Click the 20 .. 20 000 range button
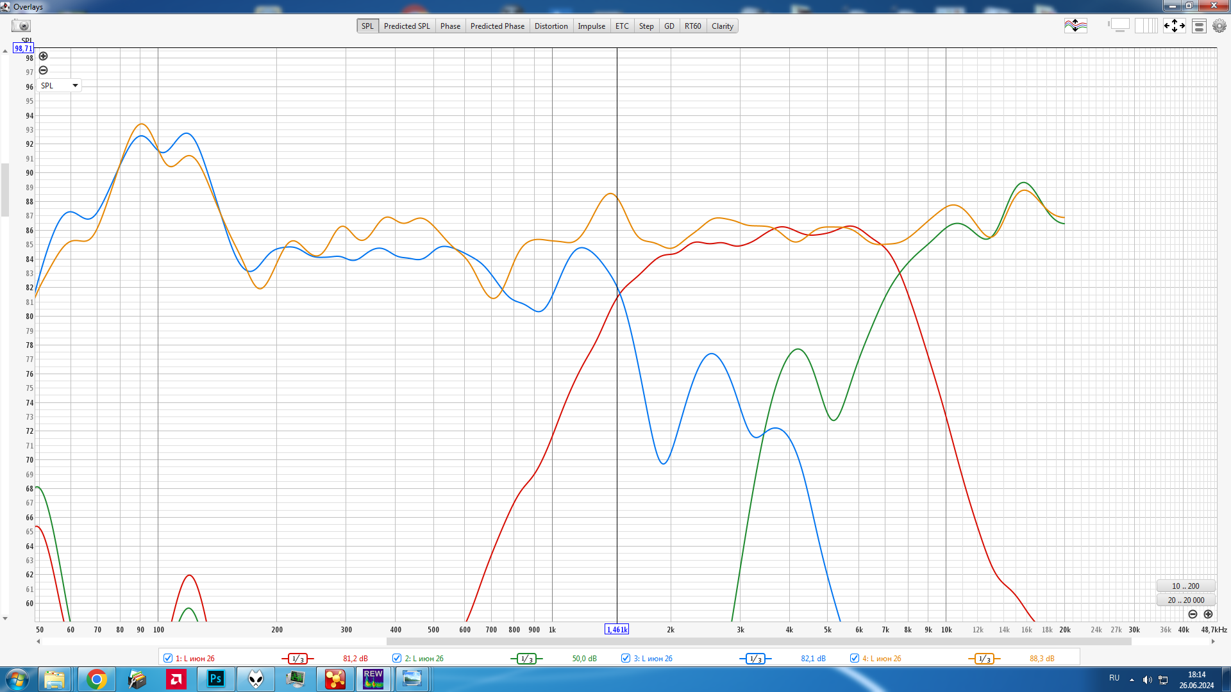 (x=1185, y=600)
